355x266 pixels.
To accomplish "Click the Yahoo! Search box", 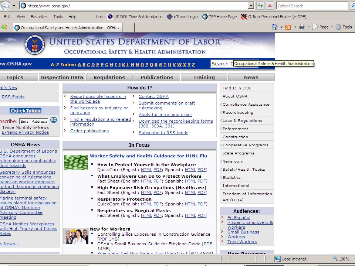I will point(312,6).
